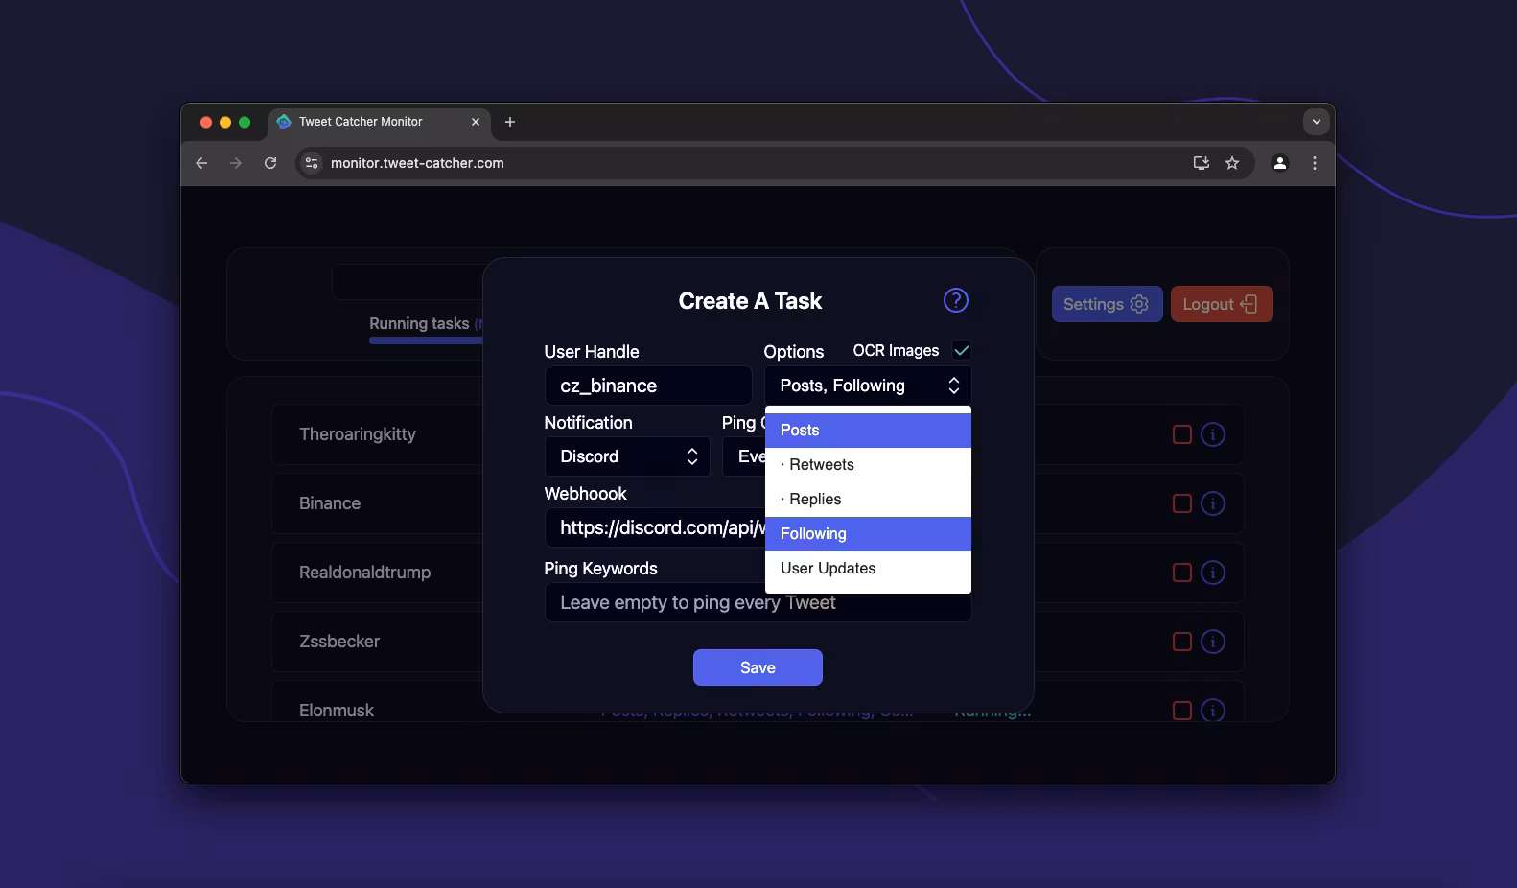Click the help question mark icon

[955, 300]
